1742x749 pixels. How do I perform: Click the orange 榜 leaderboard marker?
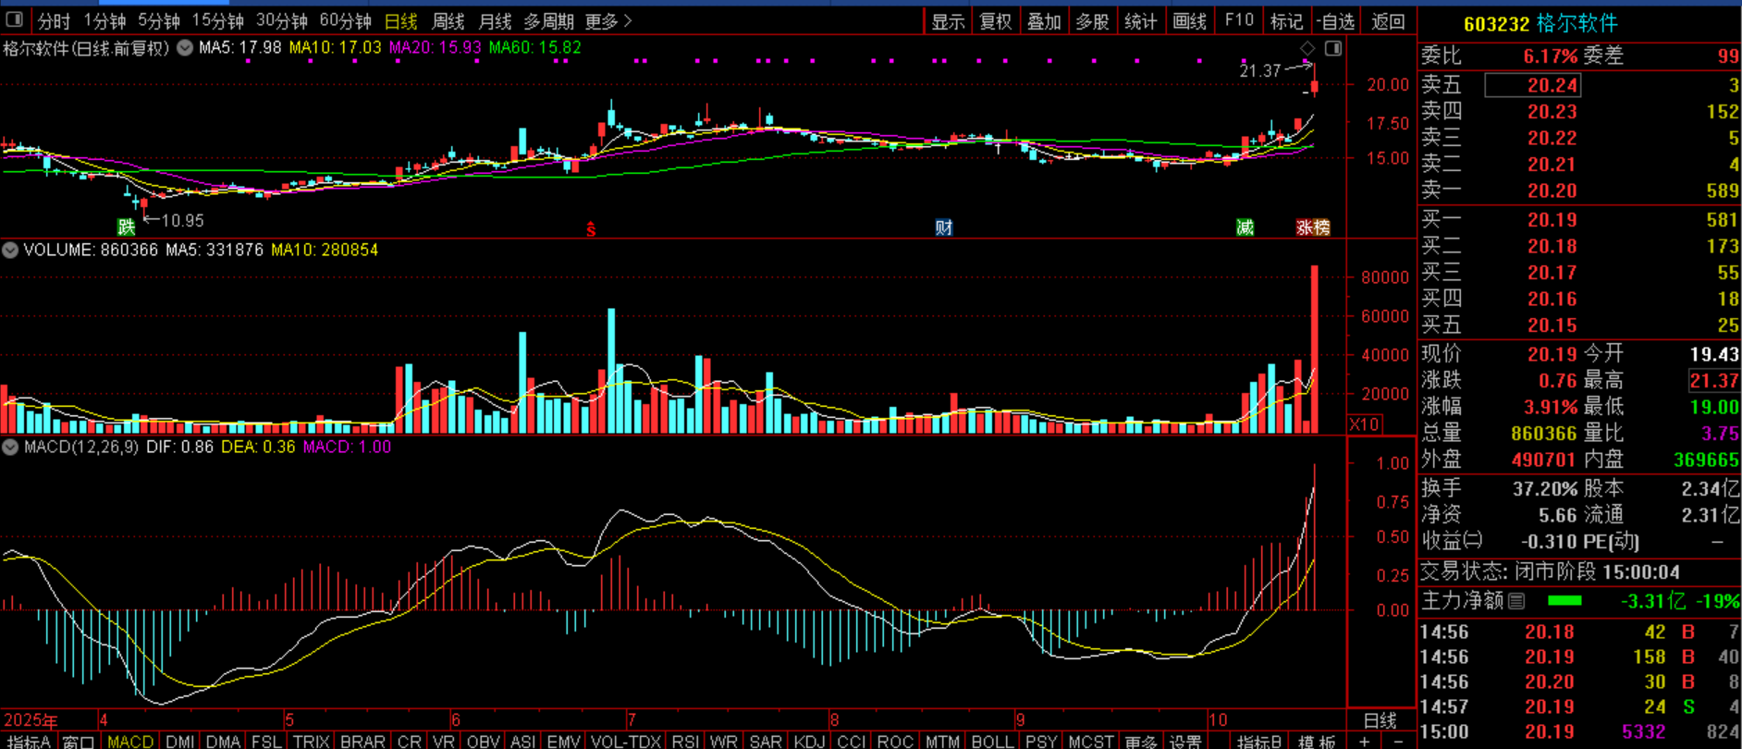pos(1321,227)
